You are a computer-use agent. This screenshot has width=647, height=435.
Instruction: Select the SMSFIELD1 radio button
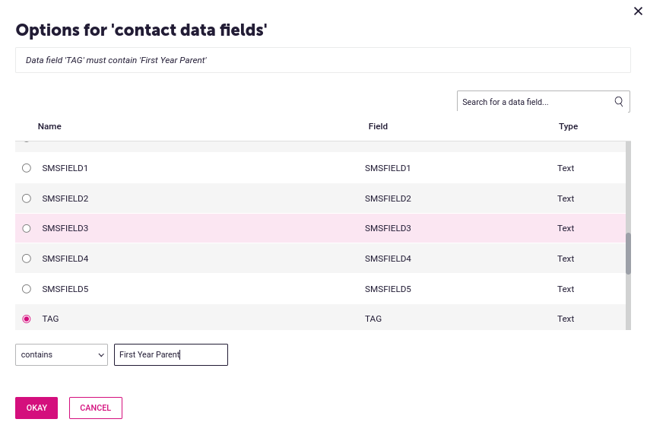click(x=27, y=168)
